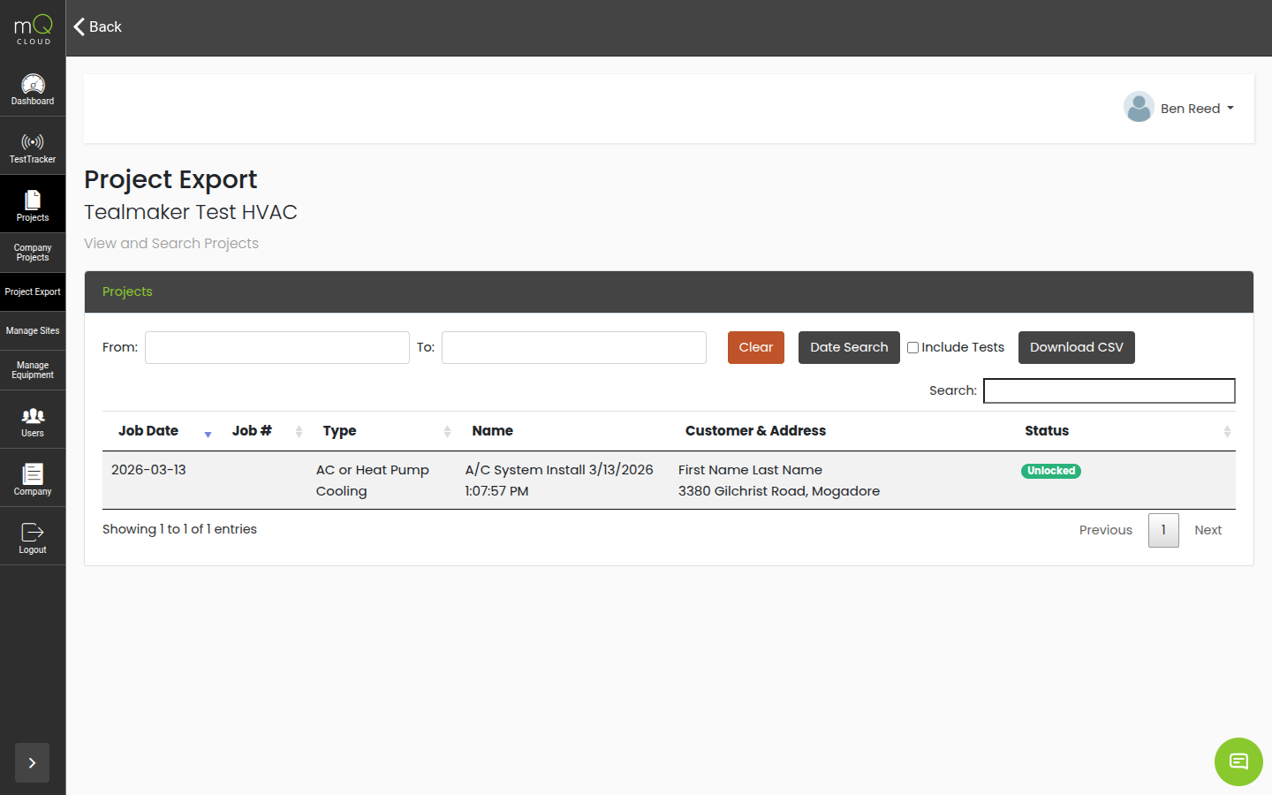Screen dimensions: 1272x795
Task: Open the Dashboard from the sidebar
Action: click(x=33, y=88)
